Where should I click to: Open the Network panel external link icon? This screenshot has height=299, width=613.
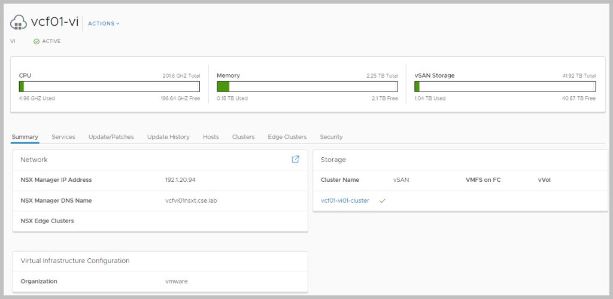coord(295,160)
